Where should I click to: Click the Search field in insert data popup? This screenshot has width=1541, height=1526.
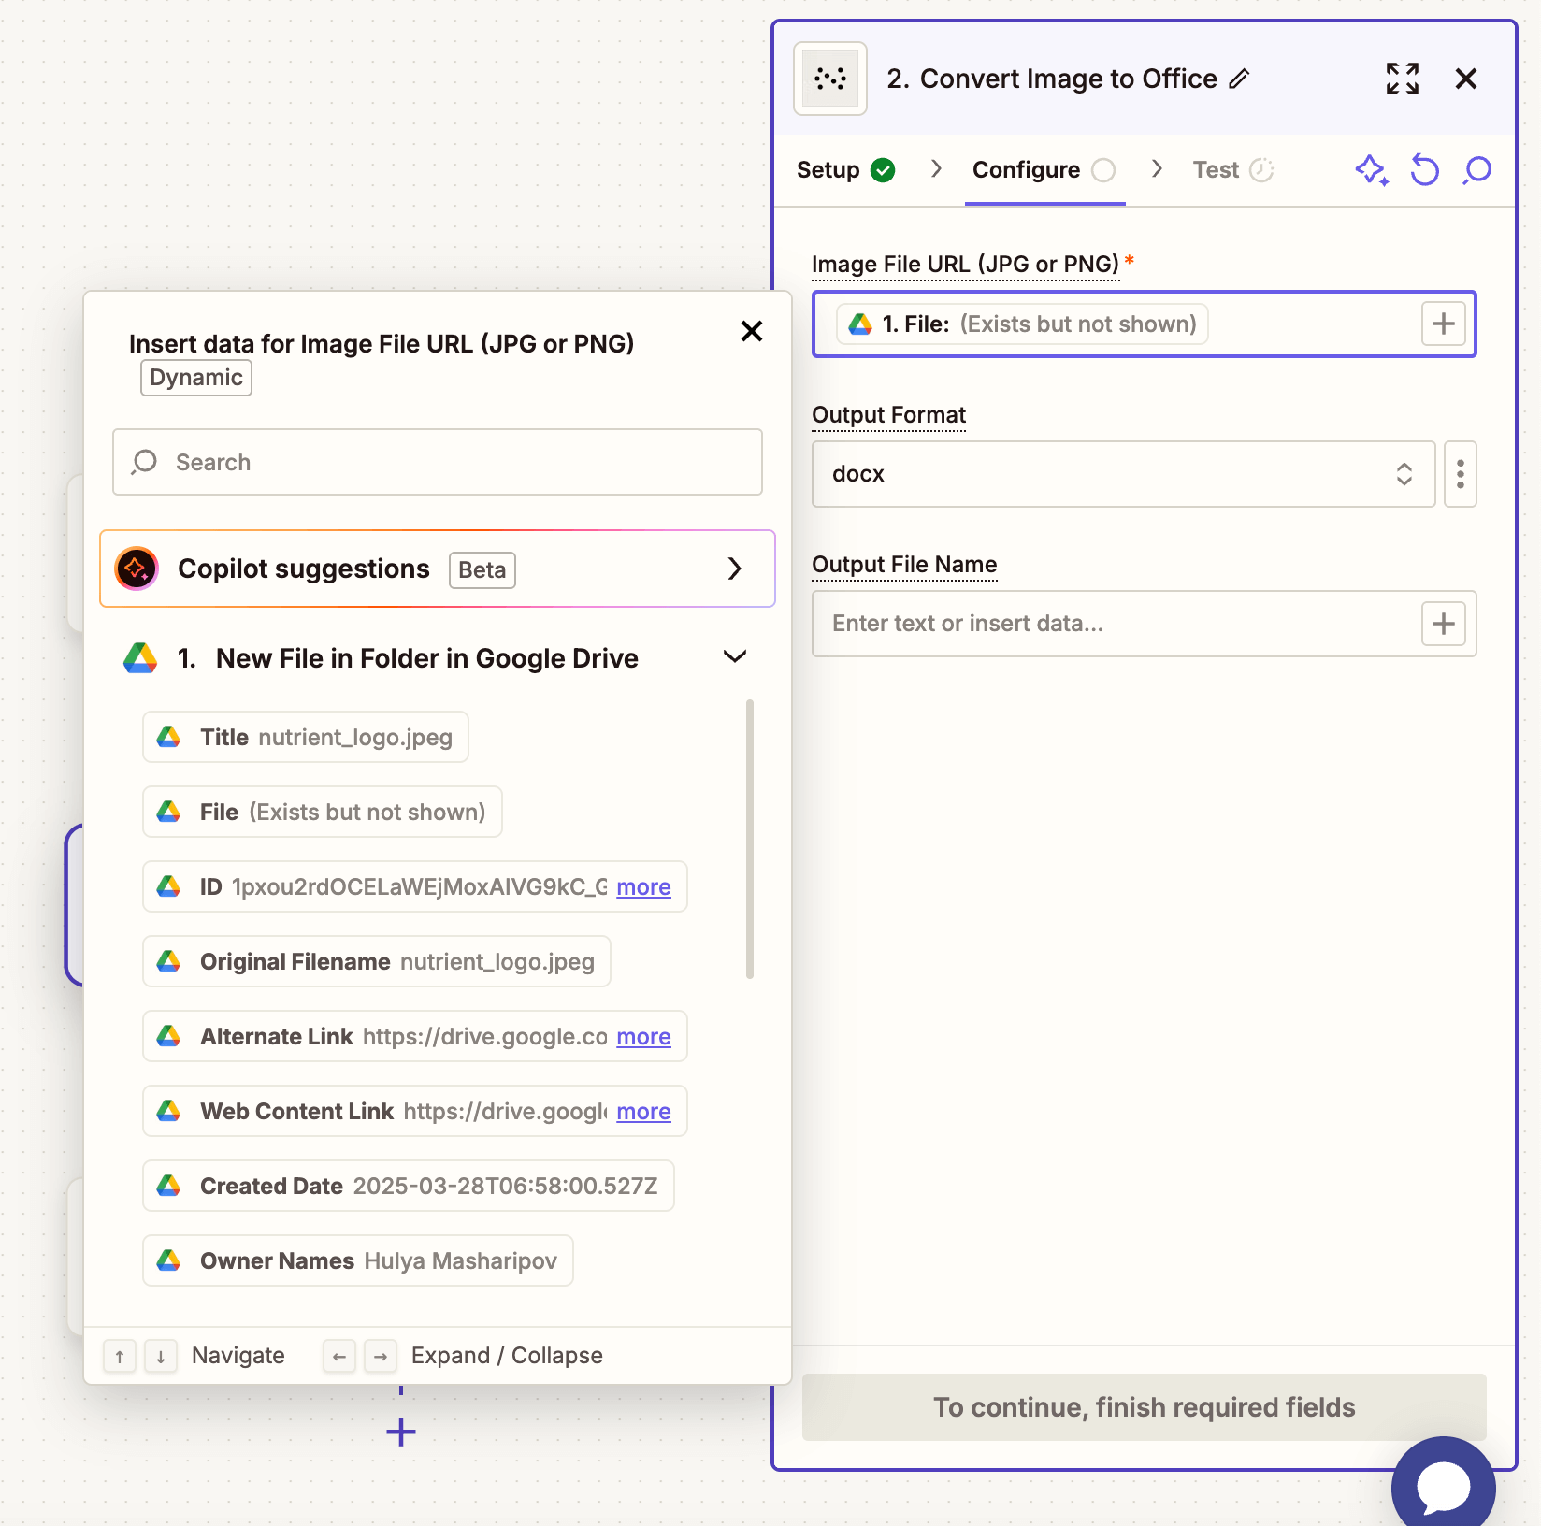438,462
